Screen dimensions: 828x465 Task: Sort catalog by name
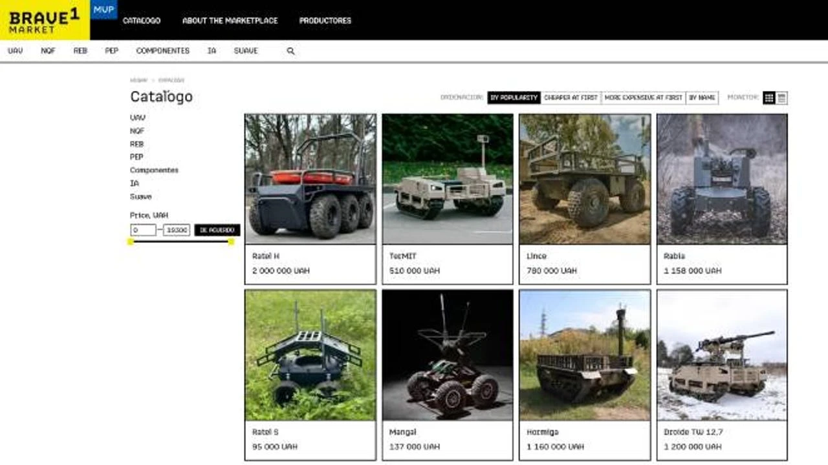tap(703, 98)
